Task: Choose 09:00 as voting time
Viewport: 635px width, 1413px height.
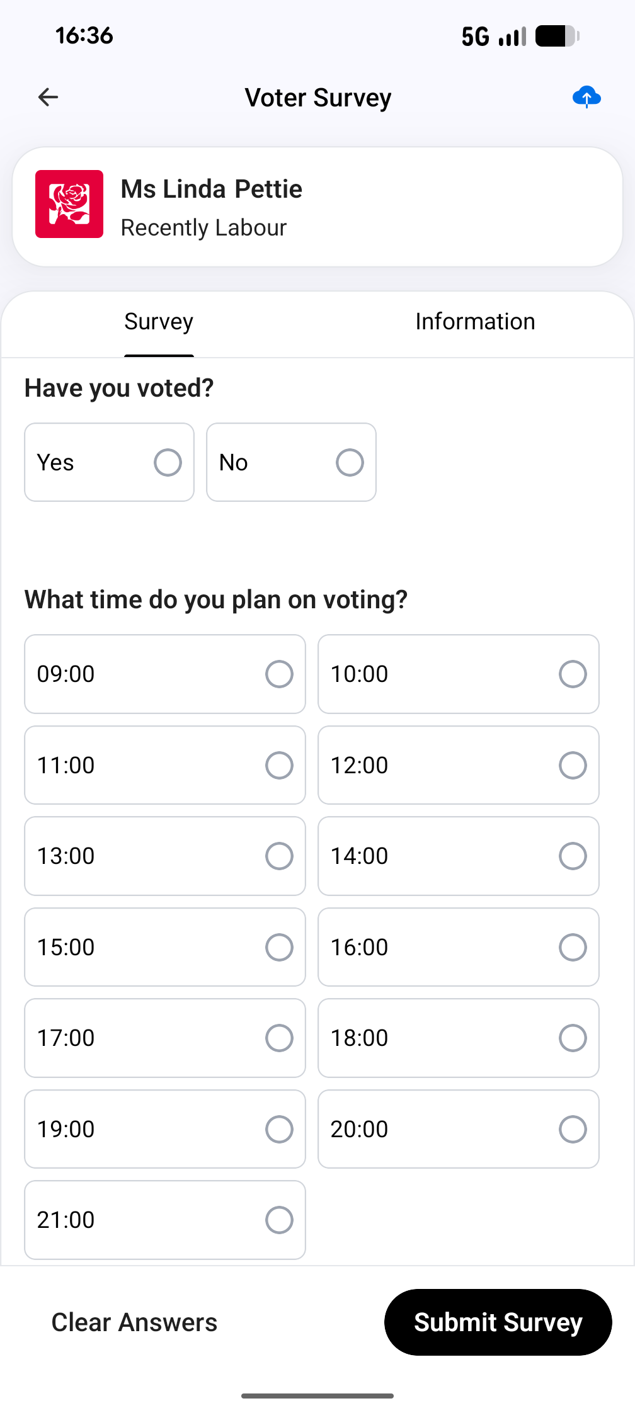Action: pyautogui.click(x=165, y=674)
